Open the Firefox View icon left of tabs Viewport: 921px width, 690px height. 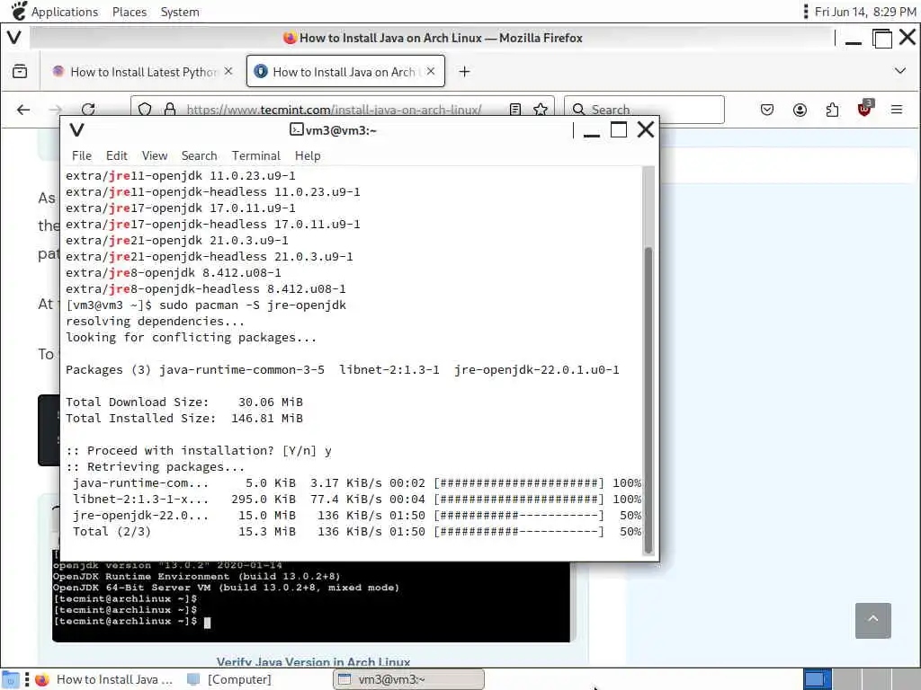20,72
